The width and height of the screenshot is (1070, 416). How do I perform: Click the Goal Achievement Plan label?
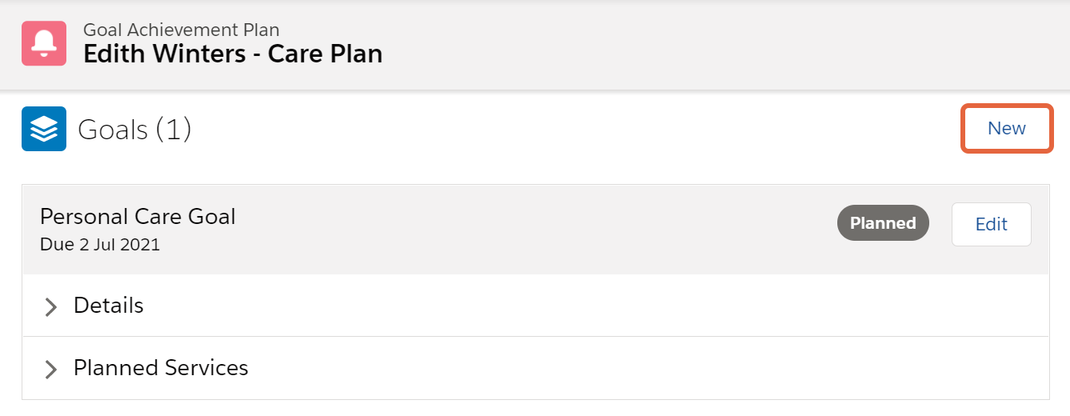tap(182, 30)
